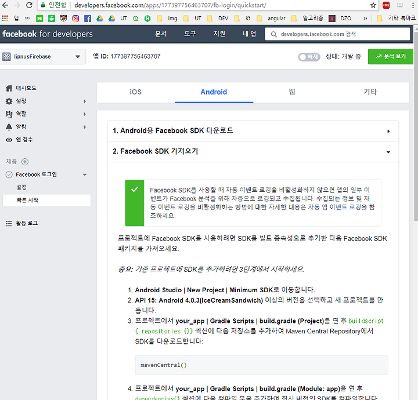Viewport: 418px width, 400px height.
Task: Expand the 알림 sidebar submenu arrow
Action: 85,127
